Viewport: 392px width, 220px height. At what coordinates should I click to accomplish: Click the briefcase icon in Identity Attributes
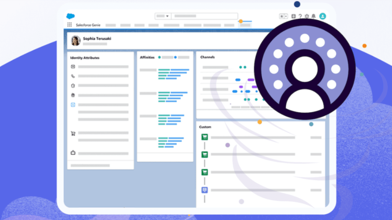tap(73, 153)
